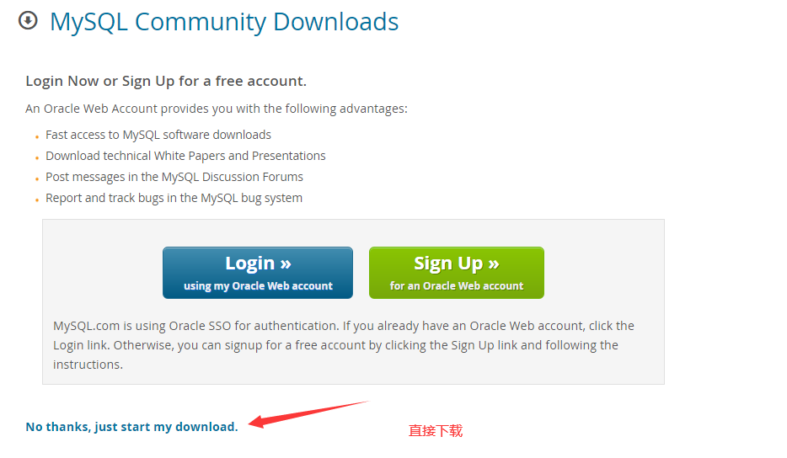
Task: Click the MySQL Community Downloads heading
Action: point(224,22)
